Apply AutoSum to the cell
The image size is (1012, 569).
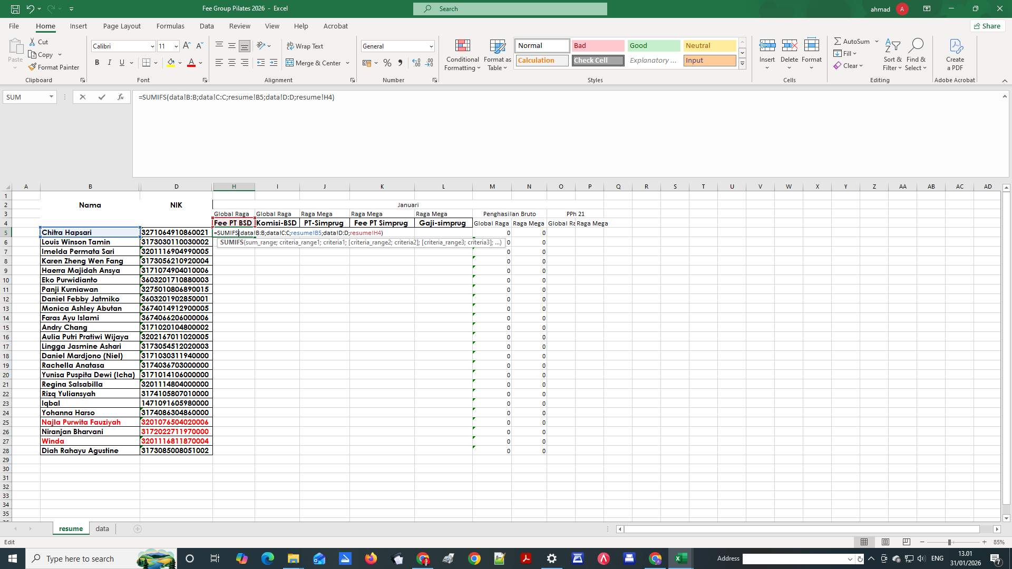[853, 41]
